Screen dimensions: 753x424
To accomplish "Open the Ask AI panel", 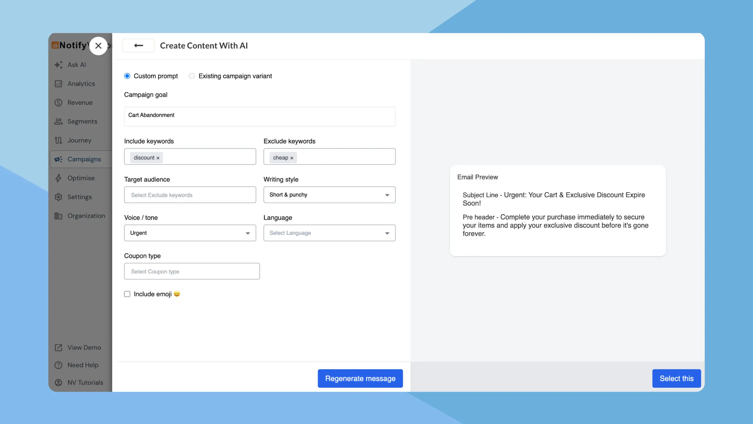I will tap(58, 64).
